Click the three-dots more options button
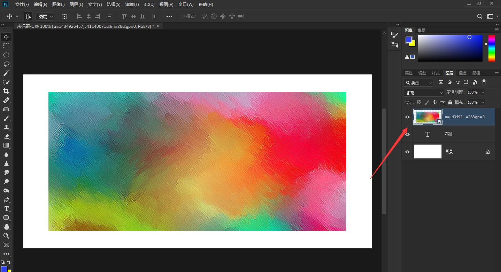 point(169,16)
